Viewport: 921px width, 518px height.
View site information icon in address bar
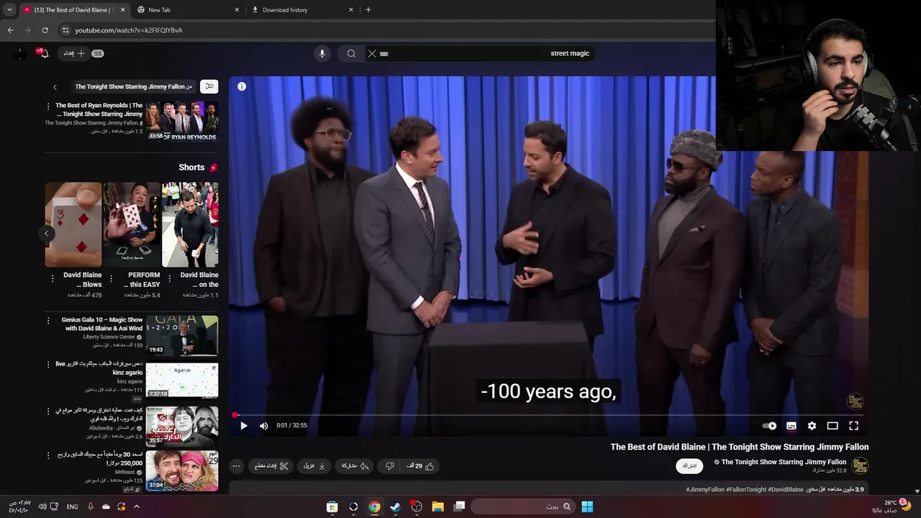pos(65,30)
